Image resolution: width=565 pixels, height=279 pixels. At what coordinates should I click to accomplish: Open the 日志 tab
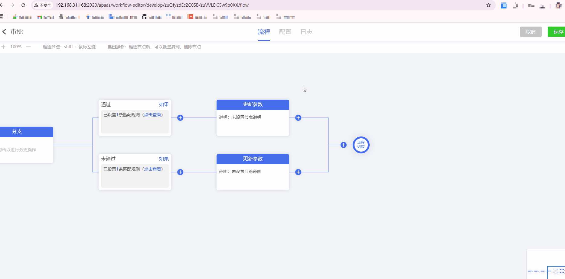tap(306, 32)
